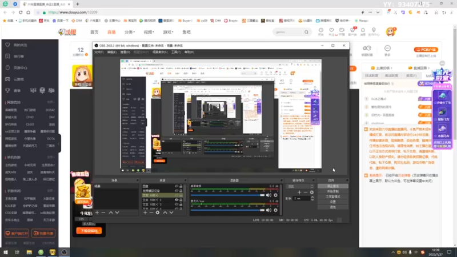
Task: Open Windows Start button
Action: (x=6, y=252)
